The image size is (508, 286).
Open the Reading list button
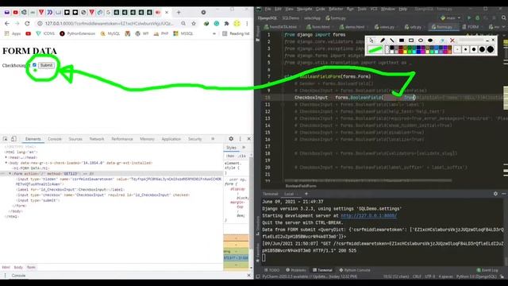click(236, 33)
